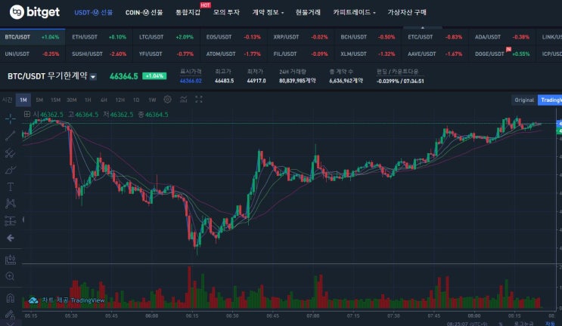This screenshot has width=562, height=326.
Task: Open the COIN-M 선물 tab
Action: [x=144, y=13]
